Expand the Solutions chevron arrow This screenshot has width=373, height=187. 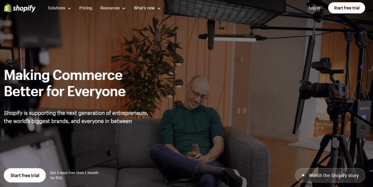tap(69, 8)
